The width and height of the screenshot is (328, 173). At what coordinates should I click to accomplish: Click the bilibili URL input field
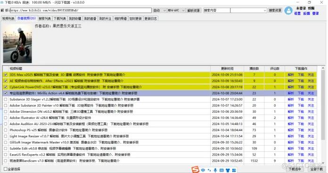[81, 10]
